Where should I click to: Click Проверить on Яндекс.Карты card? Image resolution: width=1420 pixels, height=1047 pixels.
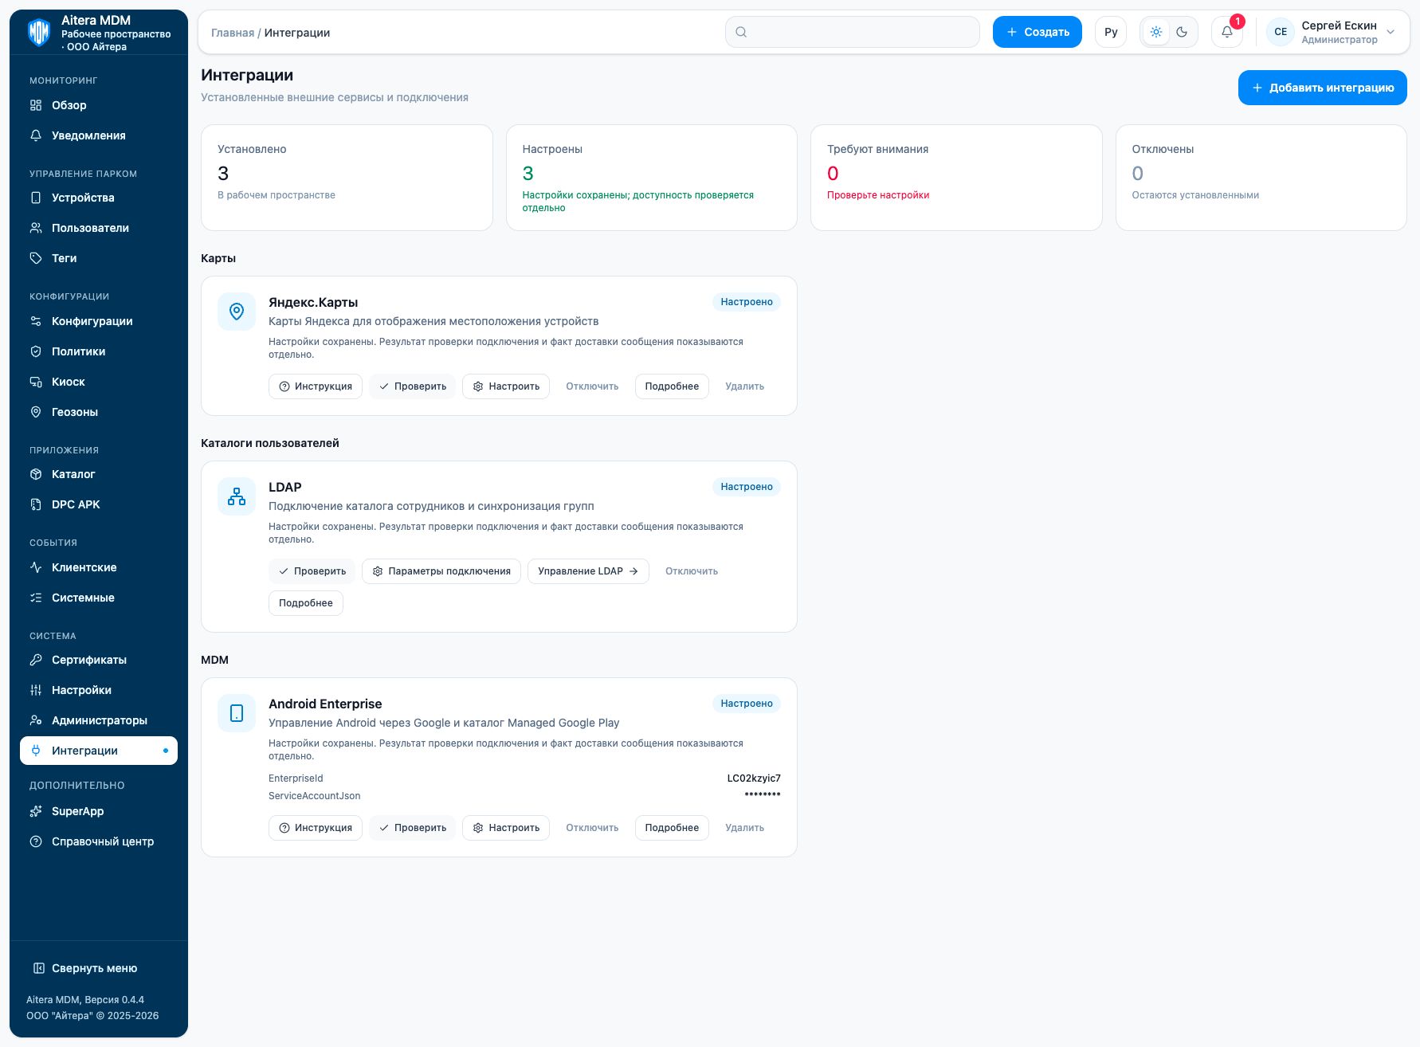(x=413, y=386)
